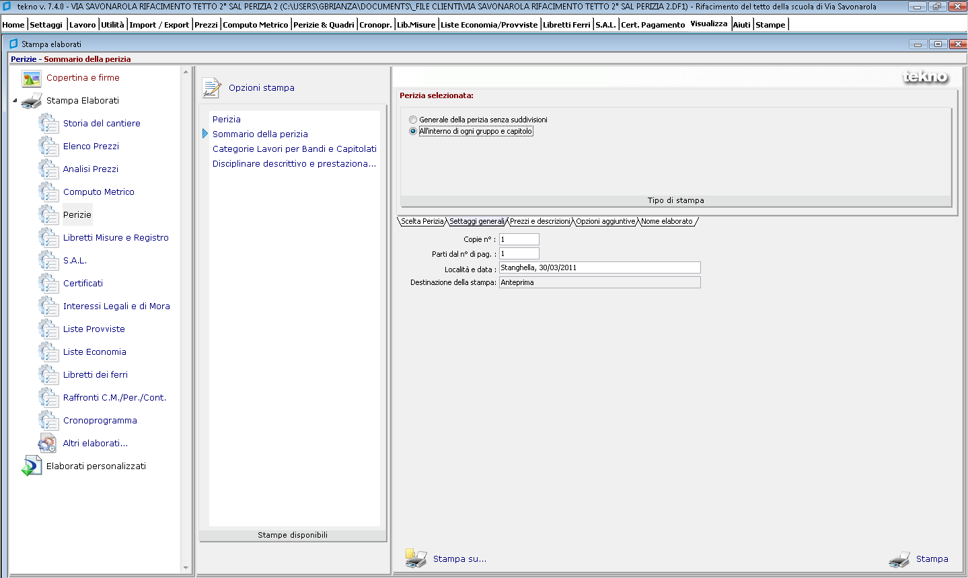Select Generale della perizia senza suddivisioni
The width and height of the screenshot is (968, 578).
click(x=413, y=120)
